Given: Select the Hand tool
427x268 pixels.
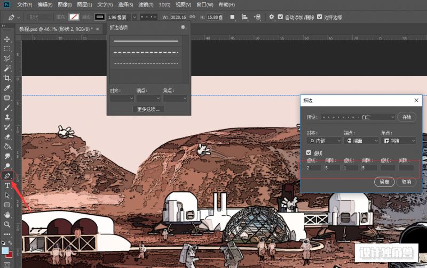Looking at the screenshot, I should 7,215.
